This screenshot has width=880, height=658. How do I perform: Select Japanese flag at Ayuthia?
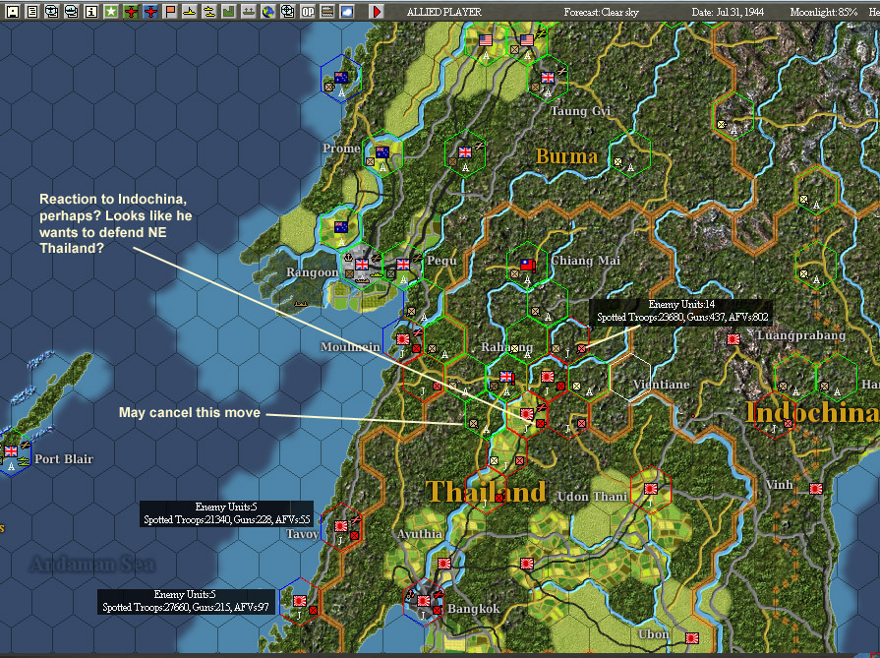444,564
